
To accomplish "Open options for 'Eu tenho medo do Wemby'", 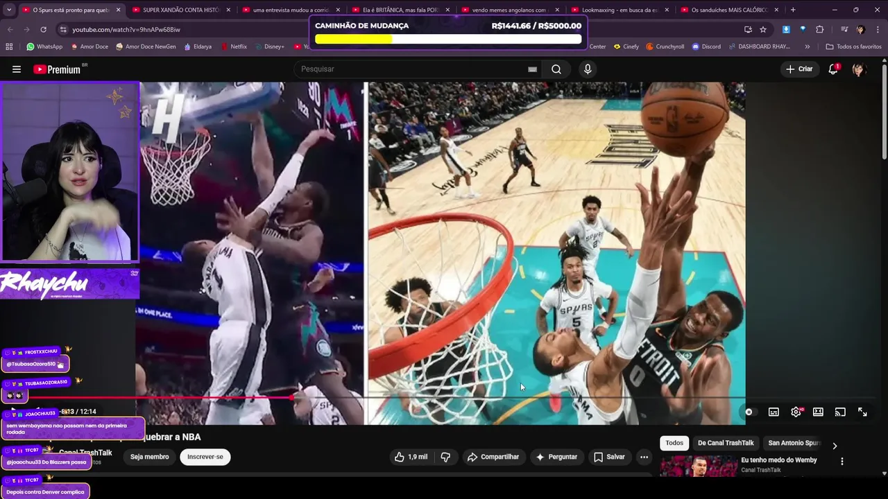I will click(842, 462).
